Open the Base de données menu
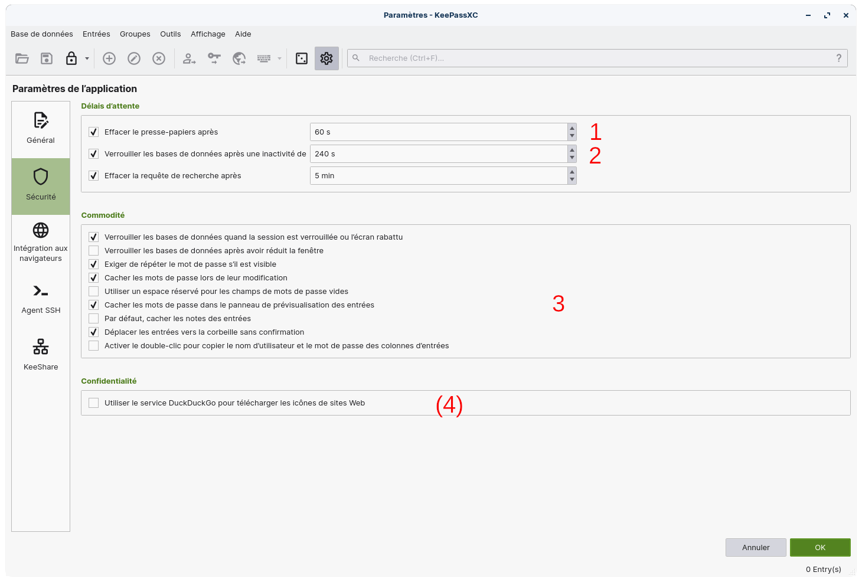Screen dimensions: 862x582 pos(42,34)
